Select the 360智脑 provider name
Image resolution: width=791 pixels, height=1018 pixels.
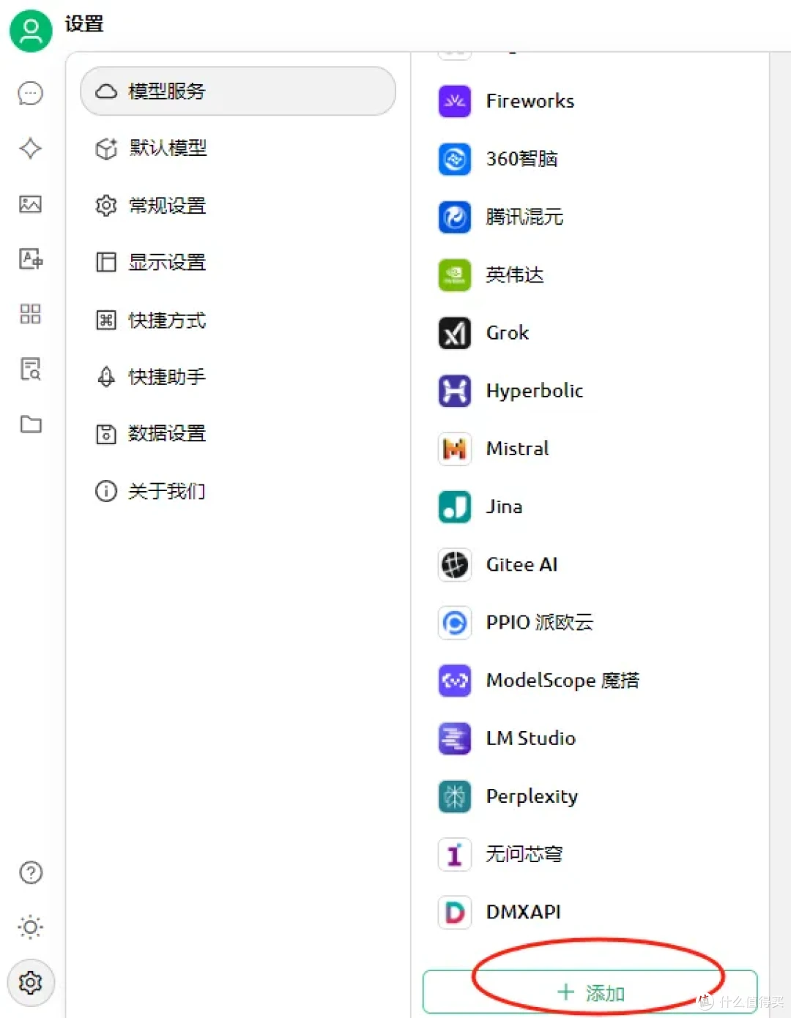(522, 159)
